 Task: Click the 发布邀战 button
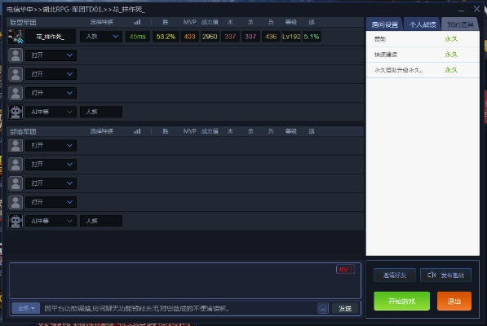point(445,275)
